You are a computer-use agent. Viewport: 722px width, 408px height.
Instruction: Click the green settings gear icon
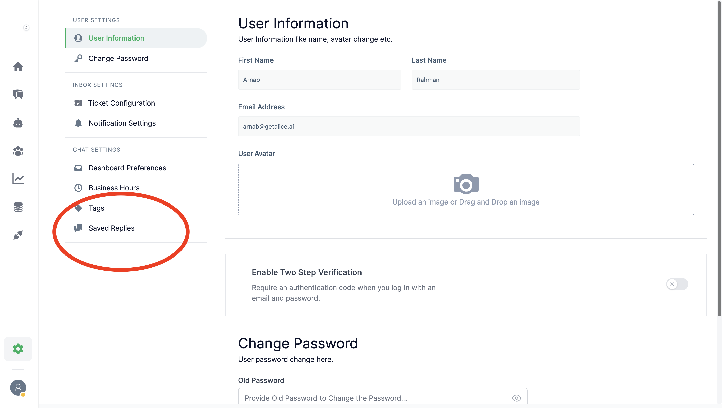point(18,349)
